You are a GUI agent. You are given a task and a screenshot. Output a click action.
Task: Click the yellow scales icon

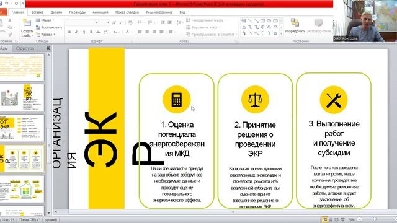pos(255,100)
